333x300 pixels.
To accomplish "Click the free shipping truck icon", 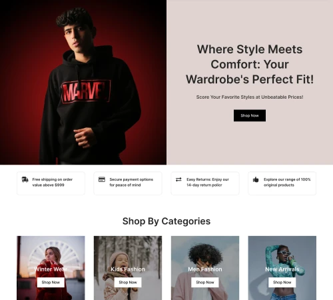I will point(25,179).
